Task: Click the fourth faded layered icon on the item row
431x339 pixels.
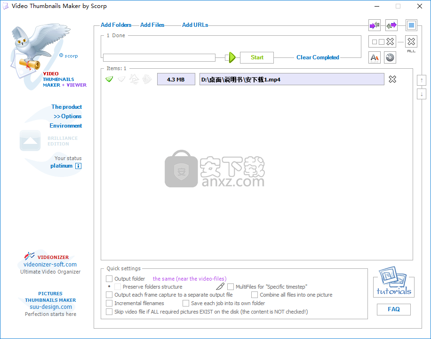Action: point(147,79)
